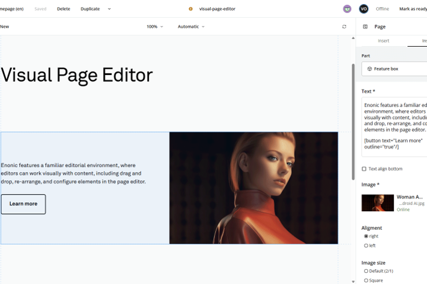Click the Learn more button in preview
The height and width of the screenshot is (284, 427).
[x=23, y=204]
